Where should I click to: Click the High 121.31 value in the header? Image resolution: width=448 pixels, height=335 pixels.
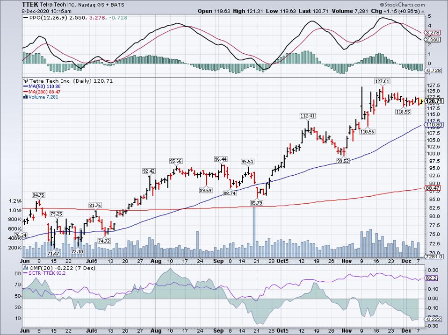(x=248, y=11)
